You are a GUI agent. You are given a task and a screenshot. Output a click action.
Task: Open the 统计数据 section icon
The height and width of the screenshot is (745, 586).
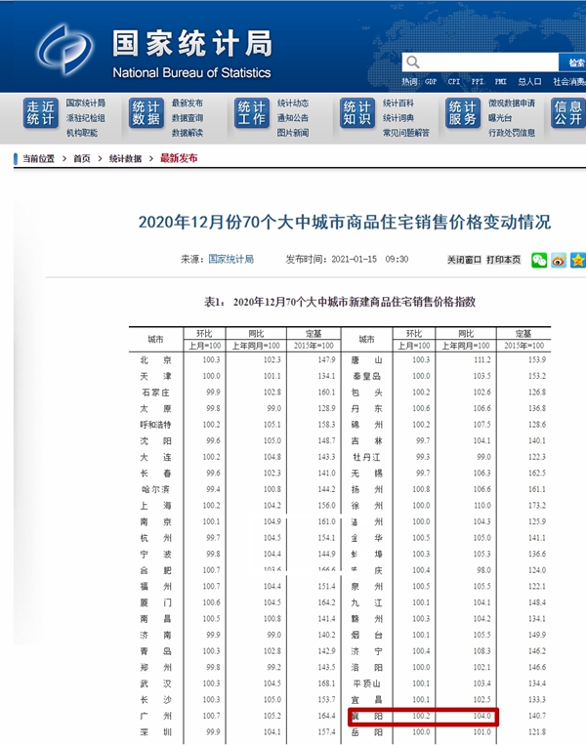point(146,113)
